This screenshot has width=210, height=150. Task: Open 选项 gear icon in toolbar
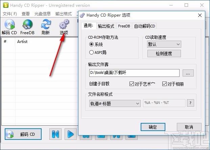click(x=64, y=27)
